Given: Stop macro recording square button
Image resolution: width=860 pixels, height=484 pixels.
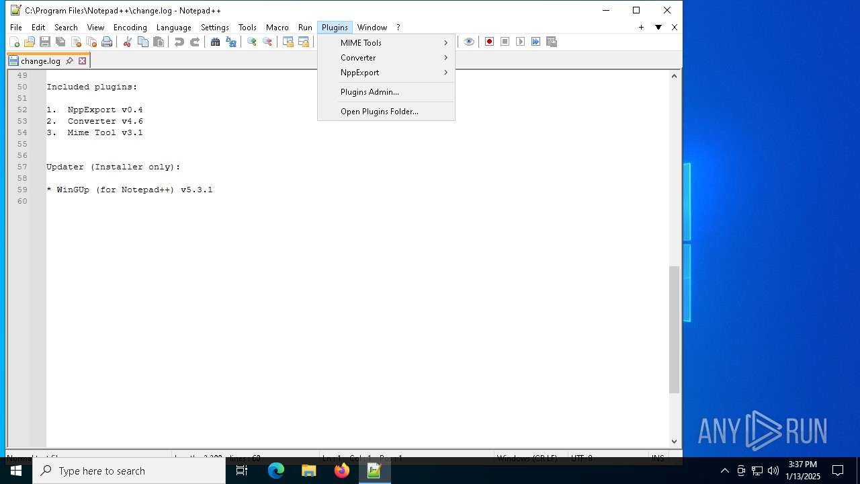Looking at the screenshot, I should coord(505,42).
